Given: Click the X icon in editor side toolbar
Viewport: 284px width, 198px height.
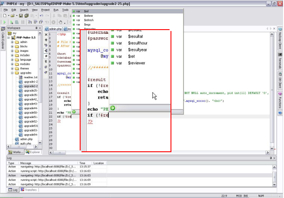Looking at the screenshot, I should pos(46,35).
